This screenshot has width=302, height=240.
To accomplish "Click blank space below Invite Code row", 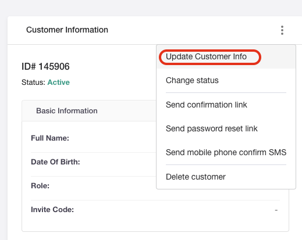I will point(155,225).
